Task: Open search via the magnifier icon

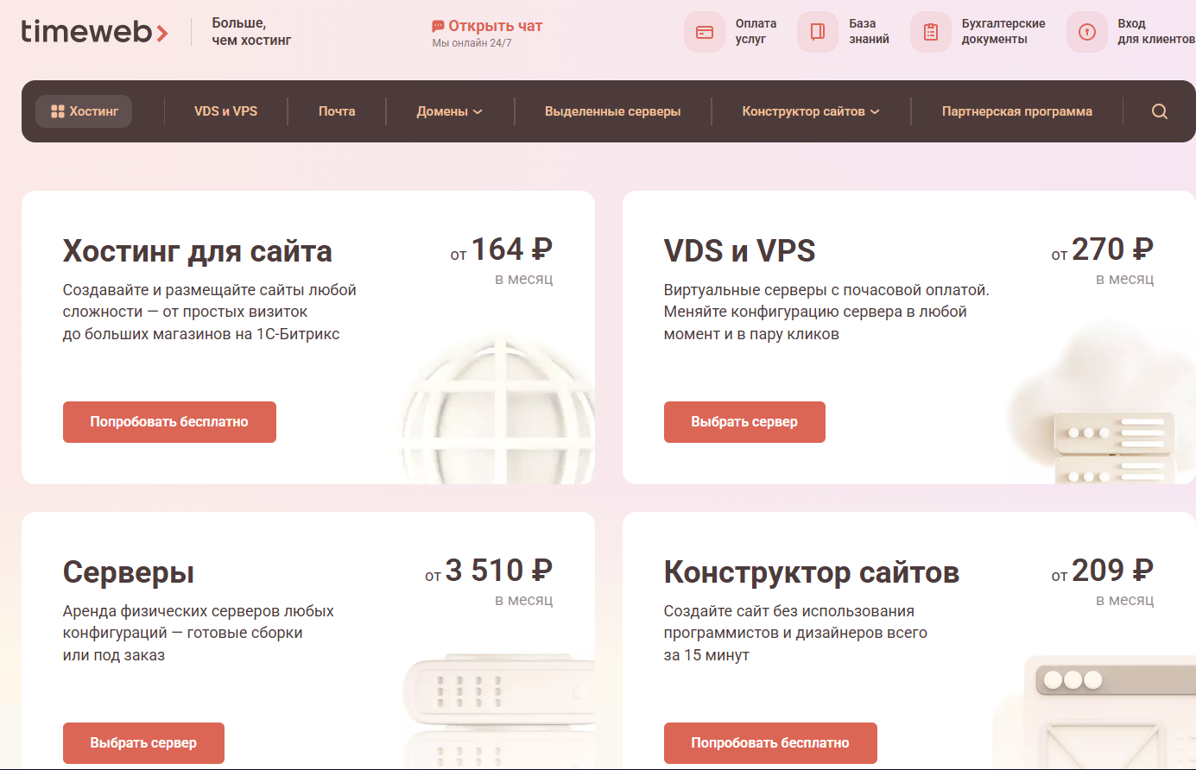Action: point(1160,111)
